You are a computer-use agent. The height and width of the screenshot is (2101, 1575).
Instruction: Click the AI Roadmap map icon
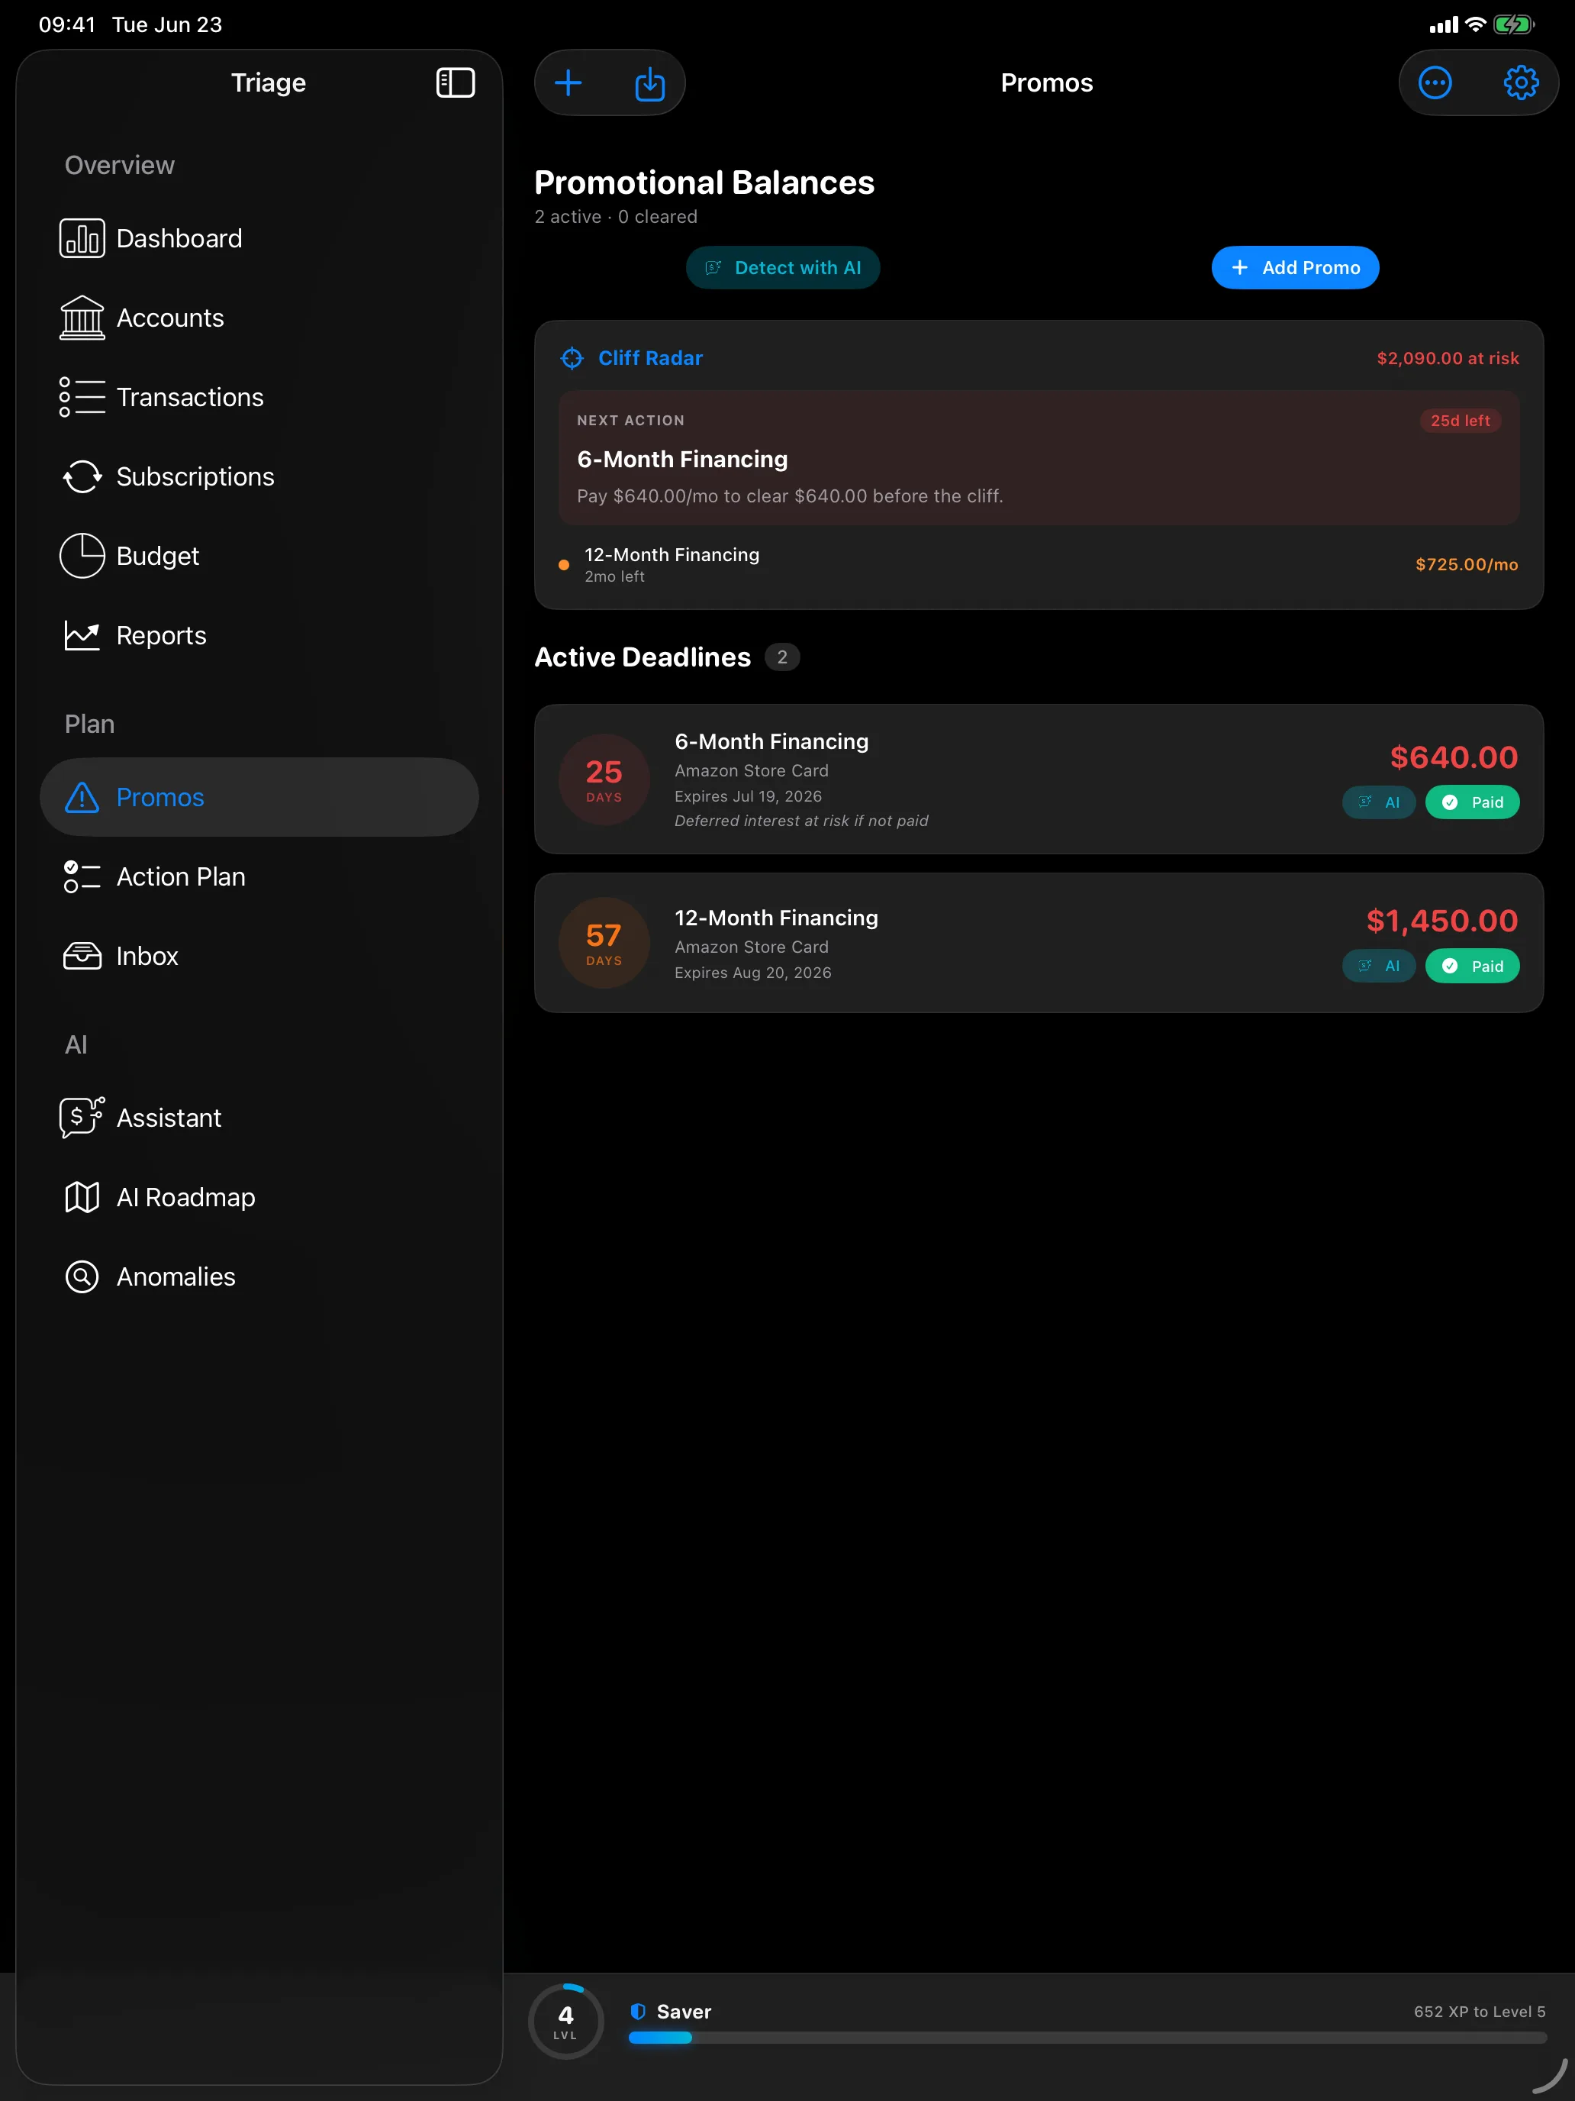tap(82, 1197)
